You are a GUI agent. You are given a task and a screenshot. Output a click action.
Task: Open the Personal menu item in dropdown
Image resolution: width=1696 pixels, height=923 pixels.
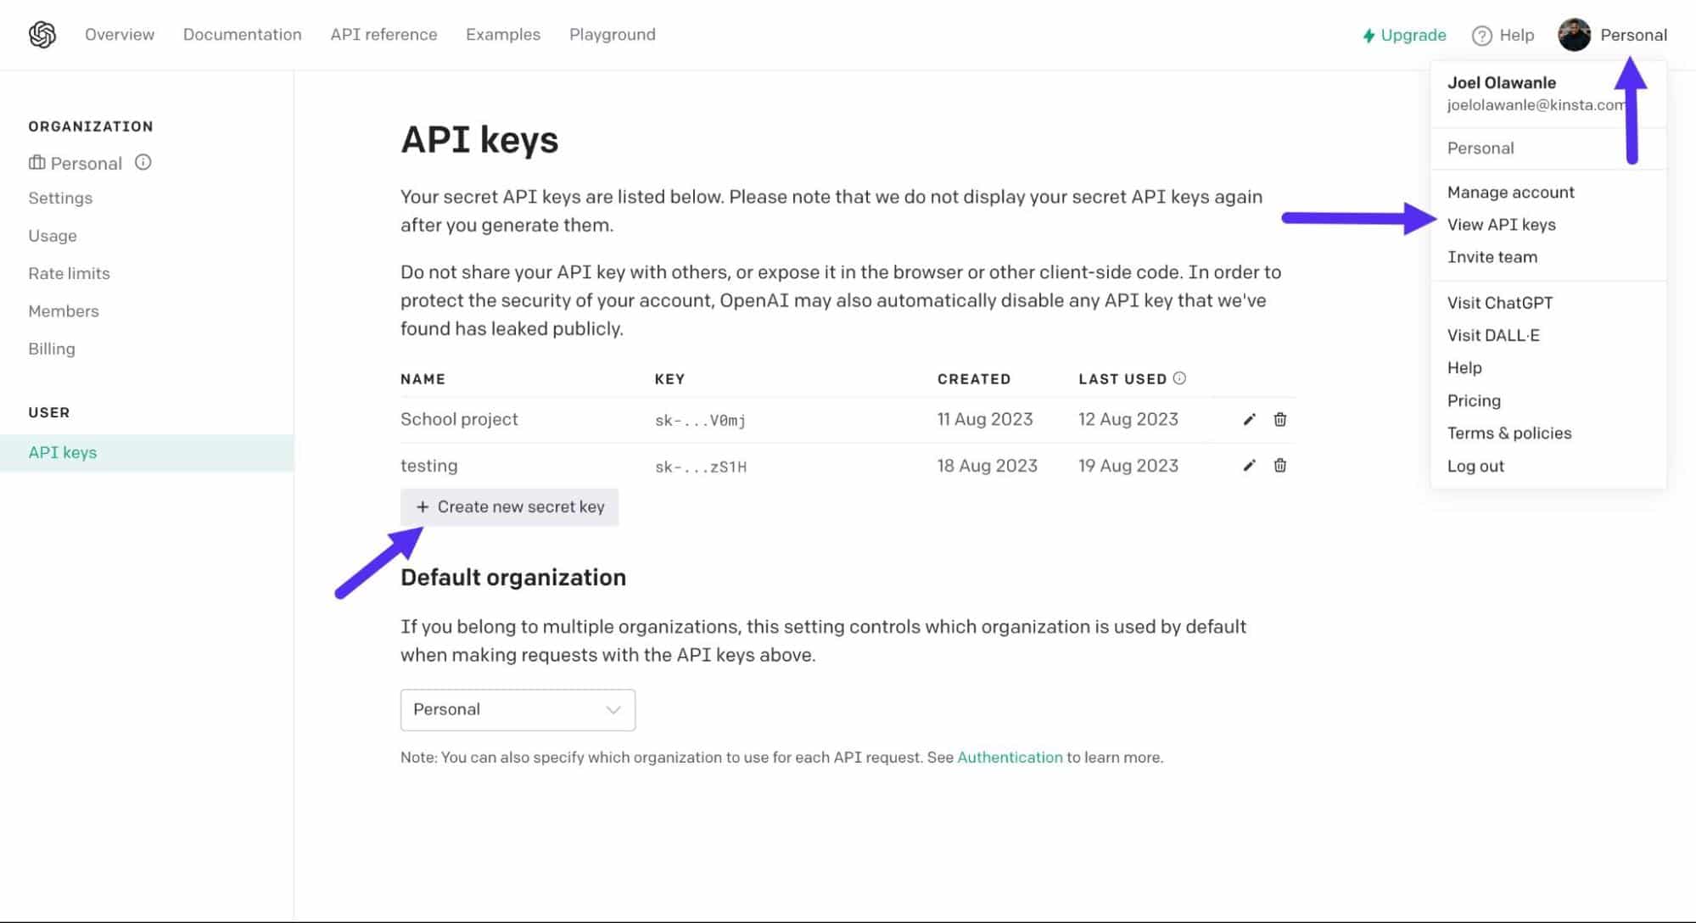click(1479, 148)
